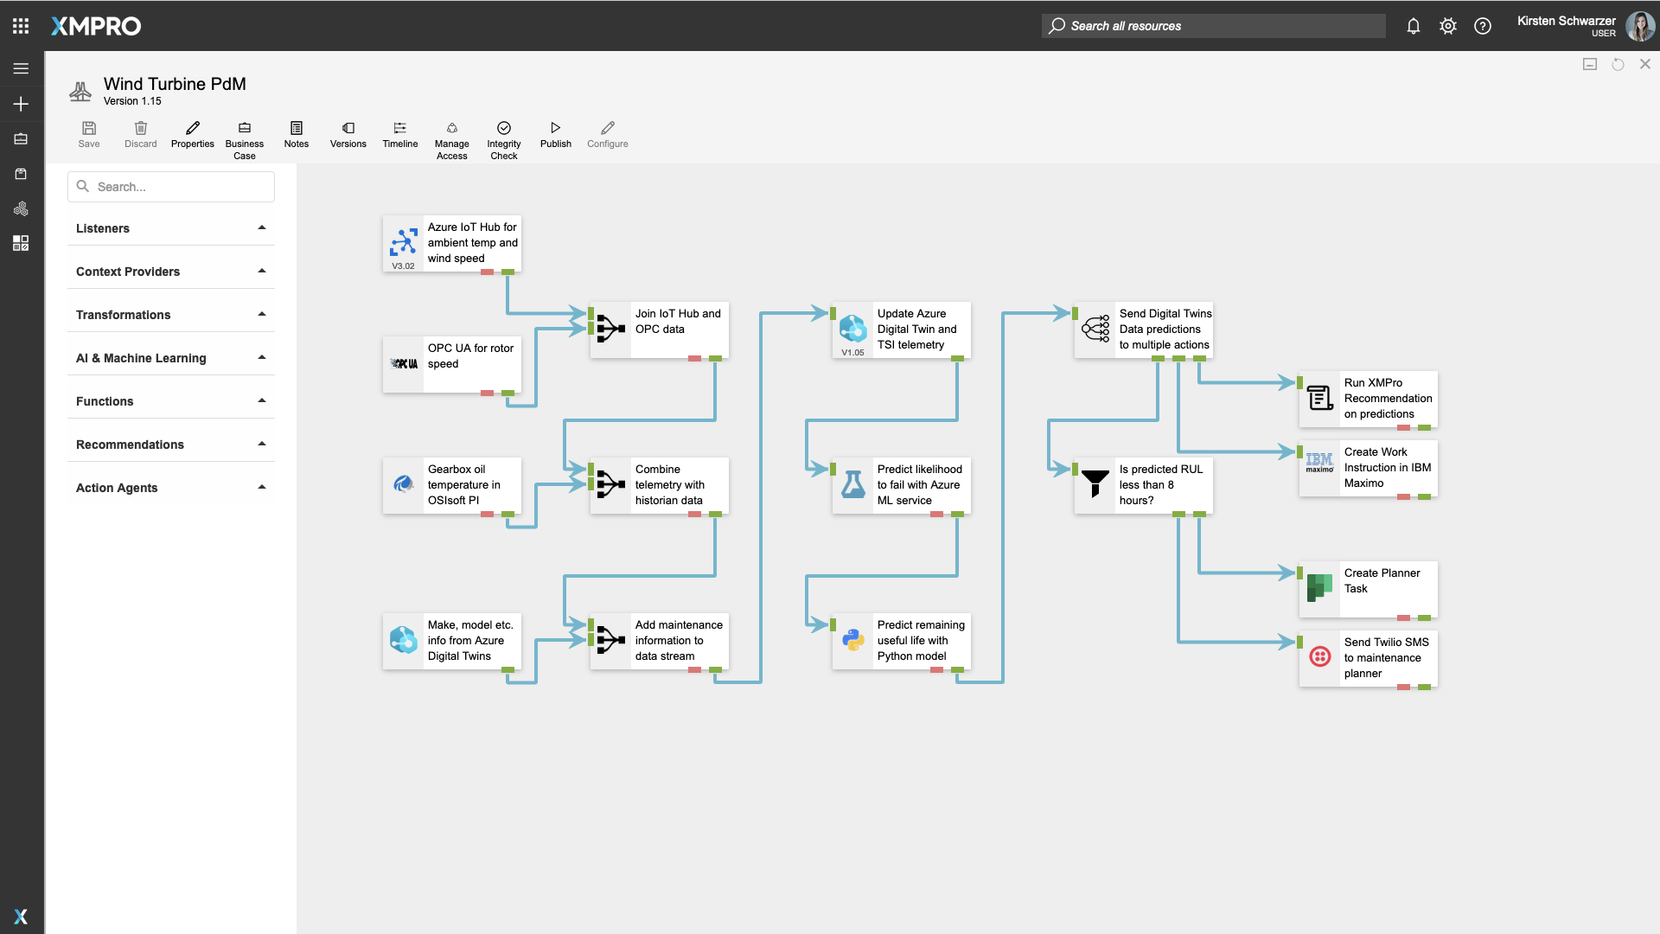Open the Timeline toolbar icon
Image resolution: width=1660 pixels, height=934 pixels.
[x=400, y=128]
